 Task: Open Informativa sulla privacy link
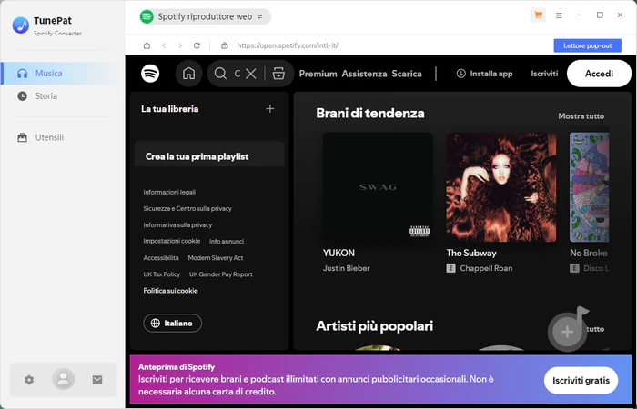[177, 224]
